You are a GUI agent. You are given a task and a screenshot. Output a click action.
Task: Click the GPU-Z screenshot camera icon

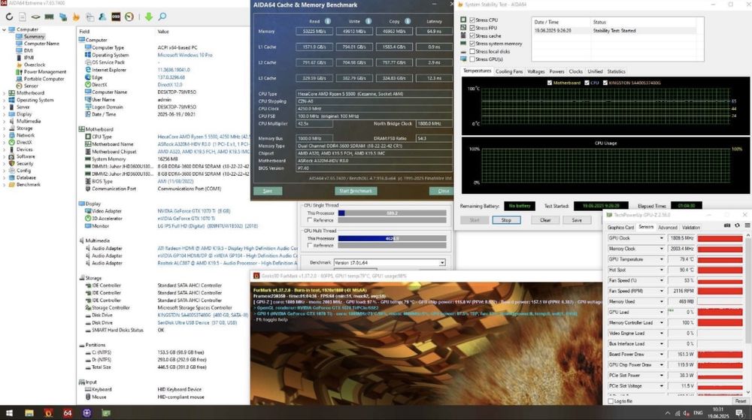click(x=727, y=225)
